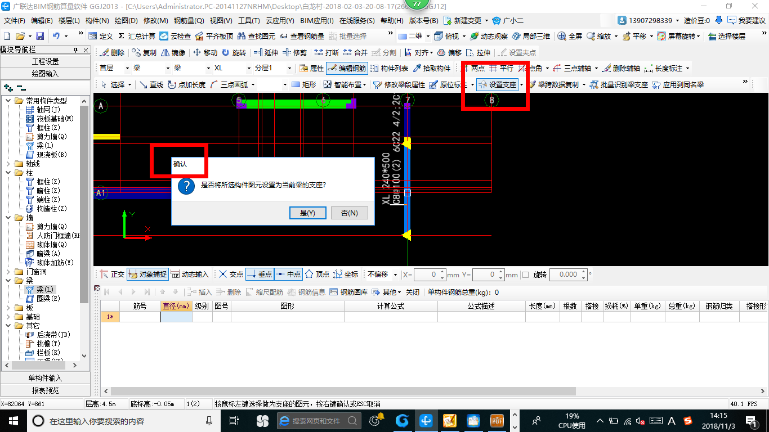Click the 汇总计算 sum calculation tool

137,36
